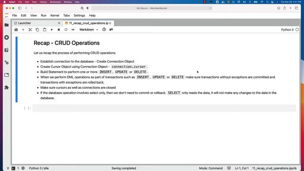Screen dimensions: 304x171
Task: Click the trusted shield icon in status bar
Action: coord(229,168)
